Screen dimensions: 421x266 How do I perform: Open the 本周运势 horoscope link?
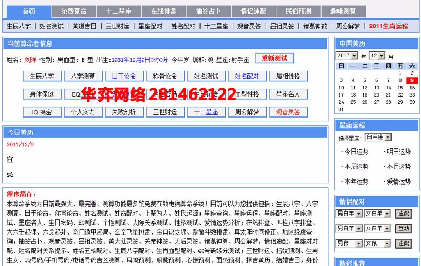pyautogui.click(x=356, y=167)
